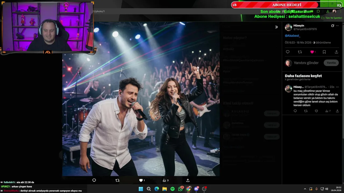Click the 'Daha fazlasını keşfet' heading
This screenshot has width=344, height=193.
[303, 76]
